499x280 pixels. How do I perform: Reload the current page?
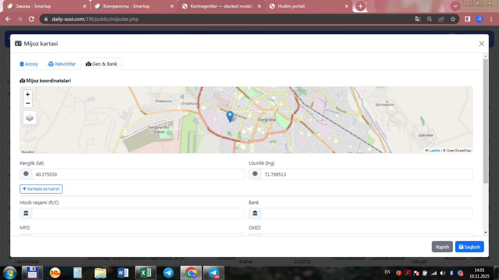(x=32, y=19)
